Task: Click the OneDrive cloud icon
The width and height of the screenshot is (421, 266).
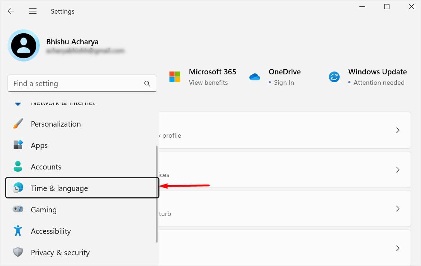Action: click(x=255, y=77)
